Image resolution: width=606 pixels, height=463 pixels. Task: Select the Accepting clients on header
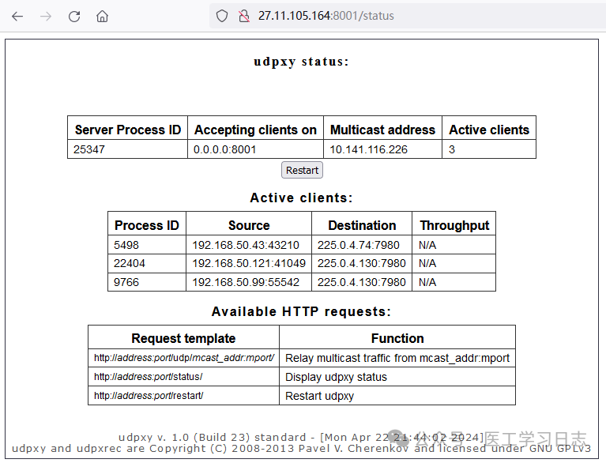[x=255, y=130]
